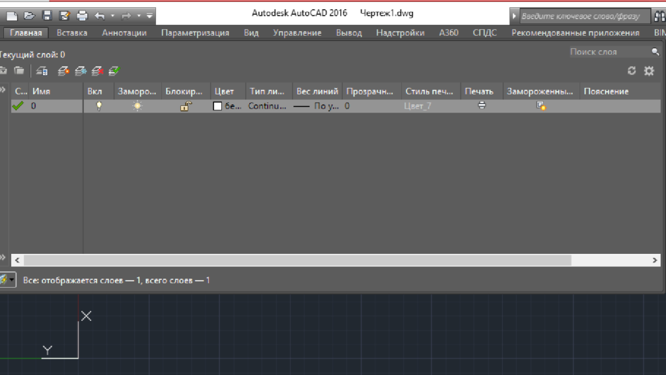Open the undo history dropdown arrow
Screen dimensions: 666x375
coord(113,14)
